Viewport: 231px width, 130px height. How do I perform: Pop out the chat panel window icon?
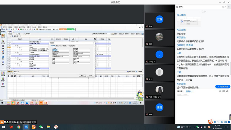click(223, 7)
